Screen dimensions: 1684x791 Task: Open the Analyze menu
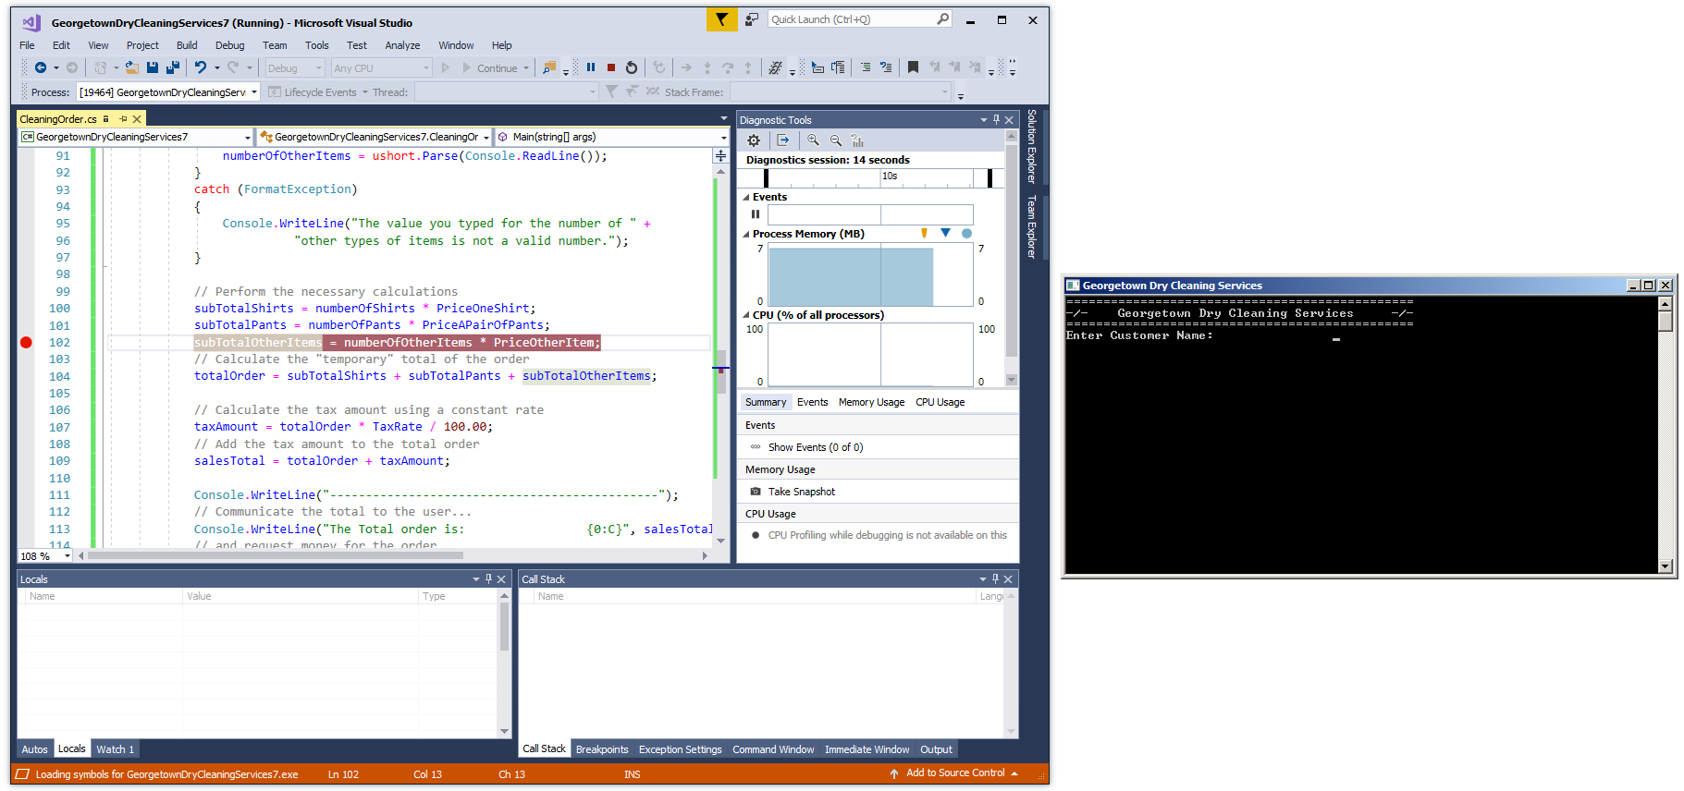coord(402,45)
